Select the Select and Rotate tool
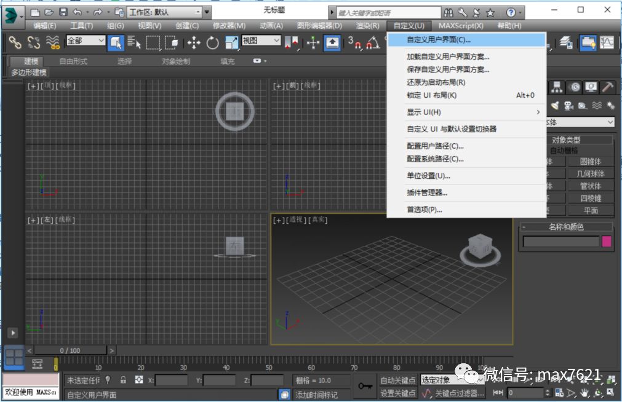This screenshot has height=402, width=622. [213, 42]
